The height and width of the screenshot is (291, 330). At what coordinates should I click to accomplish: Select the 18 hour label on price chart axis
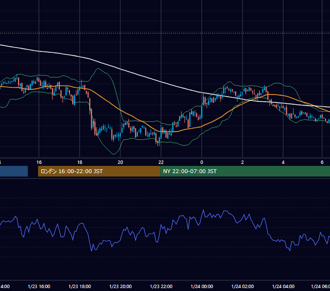click(x=80, y=162)
